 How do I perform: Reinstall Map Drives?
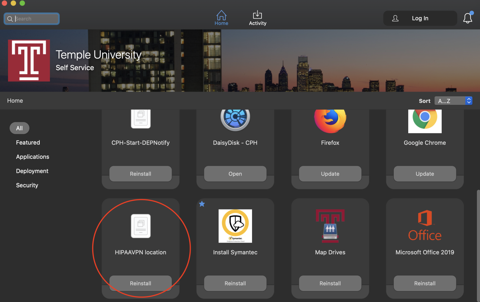pyautogui.click(x=330, y=283)
